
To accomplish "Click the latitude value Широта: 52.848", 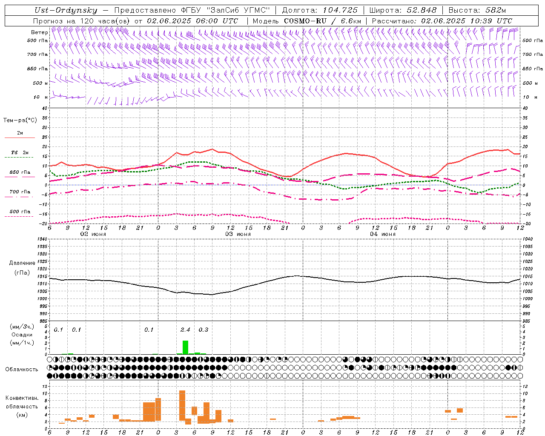I will [x=403, y=10].
